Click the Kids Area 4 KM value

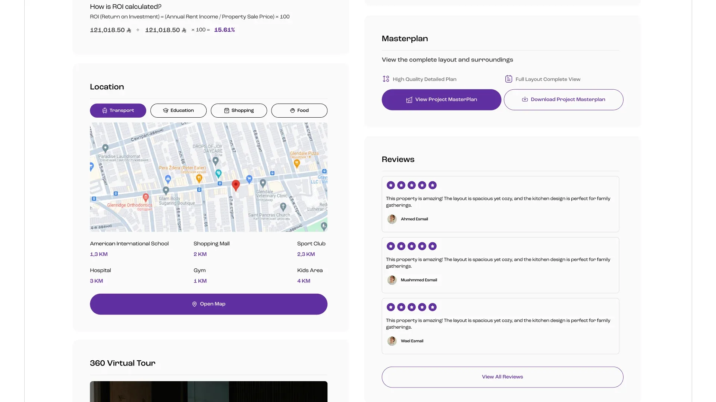304,281
